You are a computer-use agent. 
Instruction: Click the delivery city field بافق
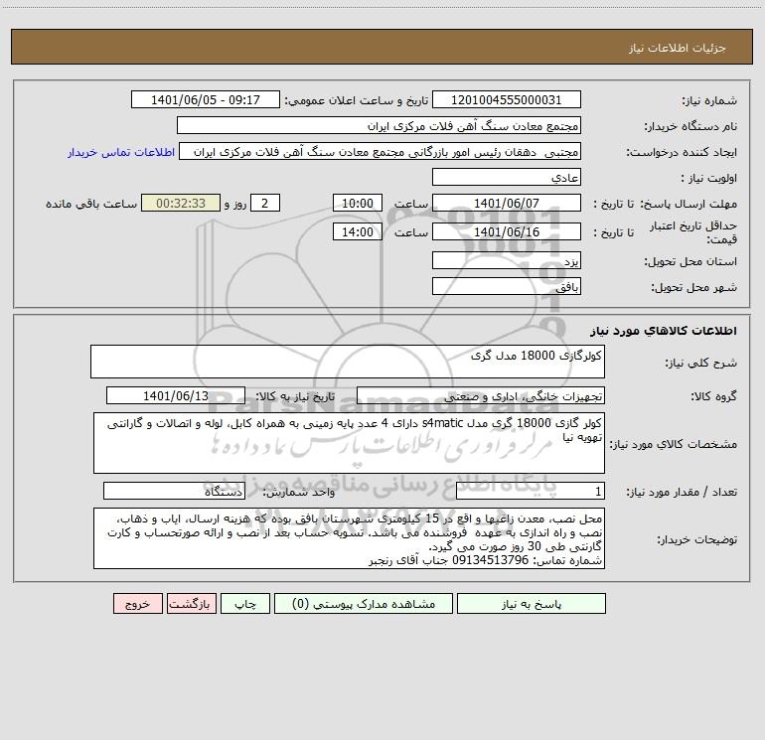click(x=507, y=286)
